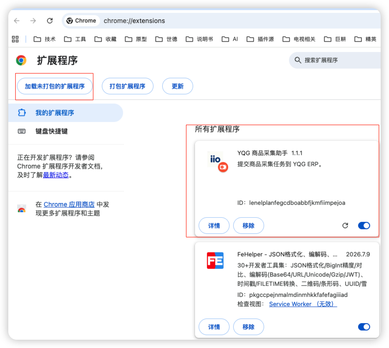Image resolution: width=389 pixels, height=348 pixels.
Task: Click 打包扩展程序 button
Action: tap(128, 86)
